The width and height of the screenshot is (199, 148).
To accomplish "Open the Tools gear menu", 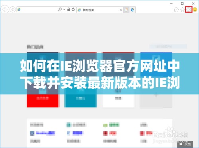I will [189, 10].
